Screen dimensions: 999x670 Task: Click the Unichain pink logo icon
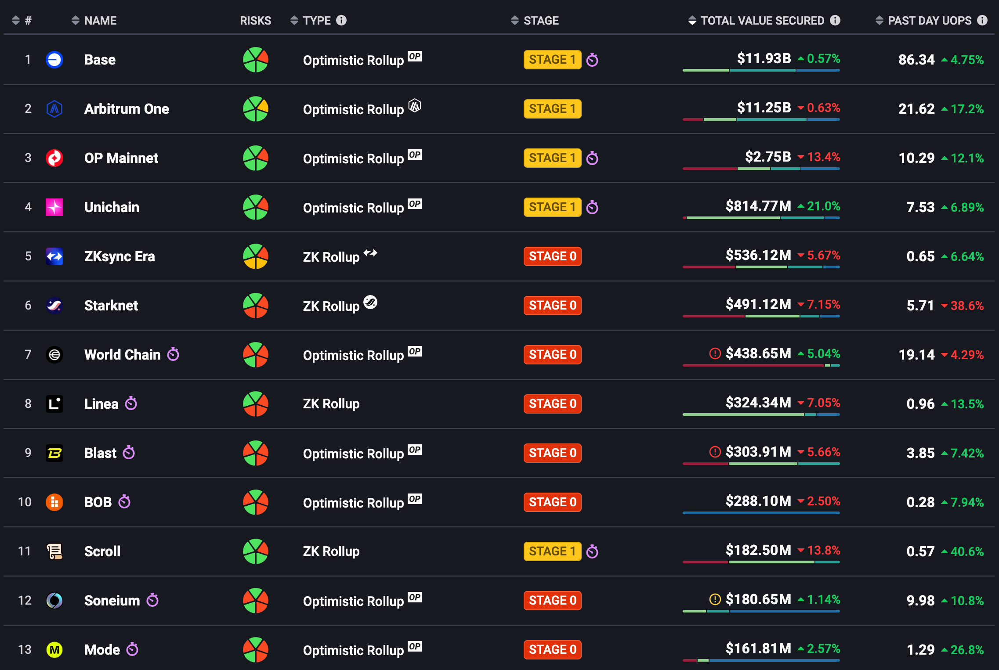54,207
